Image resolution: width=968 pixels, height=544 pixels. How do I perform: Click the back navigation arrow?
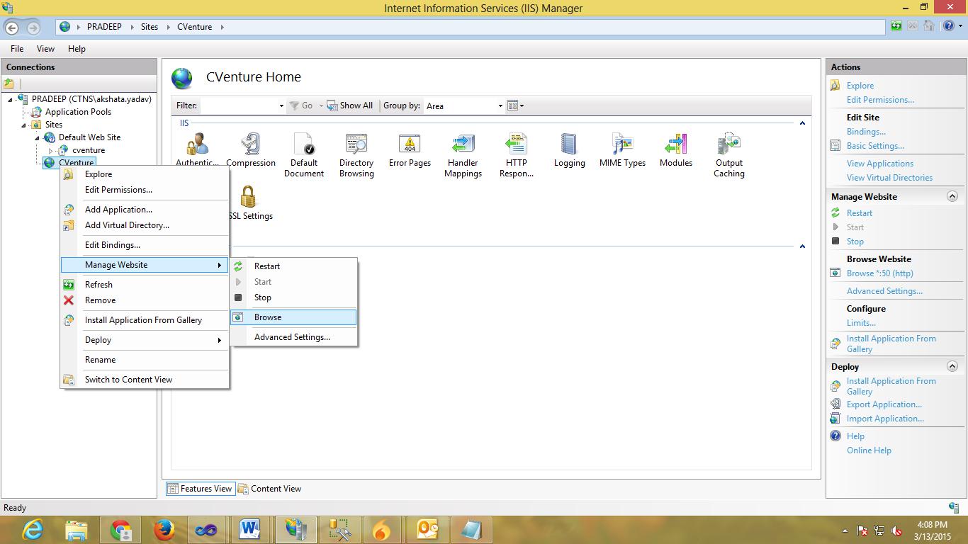pyautogui.click(x=11, y=28)
